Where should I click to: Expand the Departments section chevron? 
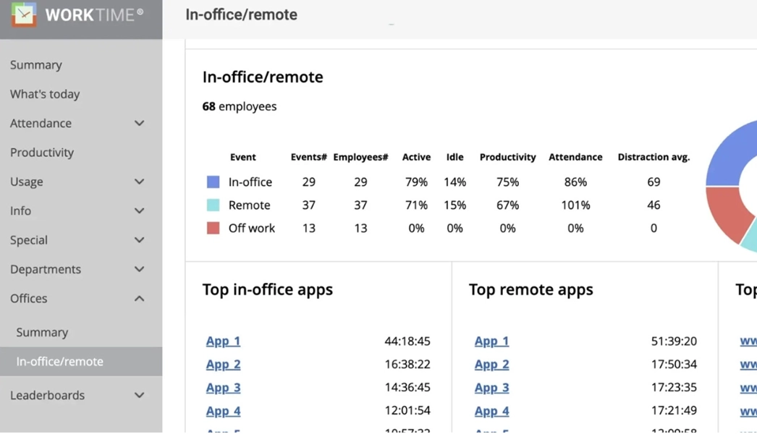[x=139, y=269]
